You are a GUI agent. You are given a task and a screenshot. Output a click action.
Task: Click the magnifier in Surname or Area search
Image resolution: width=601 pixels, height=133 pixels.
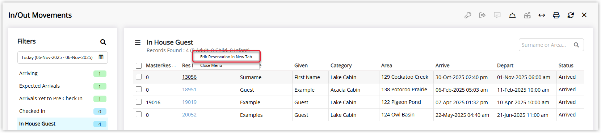[576, 45]
